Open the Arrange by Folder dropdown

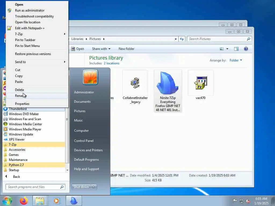pos(236,60)
